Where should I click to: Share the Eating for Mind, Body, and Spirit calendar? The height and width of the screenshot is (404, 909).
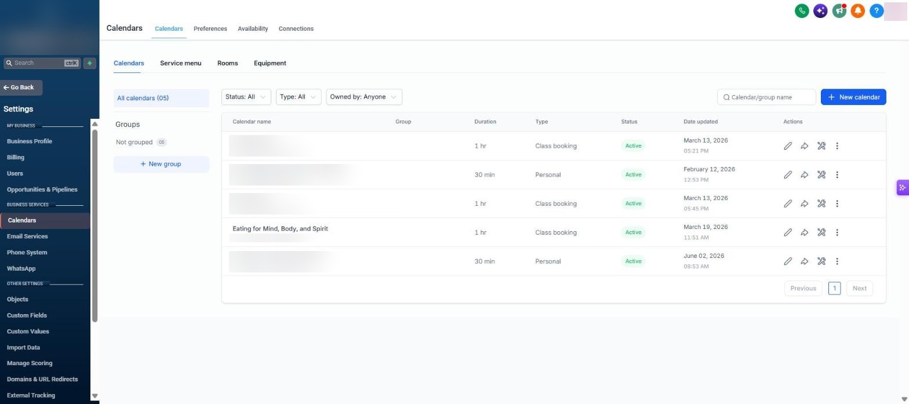point(805,232)
